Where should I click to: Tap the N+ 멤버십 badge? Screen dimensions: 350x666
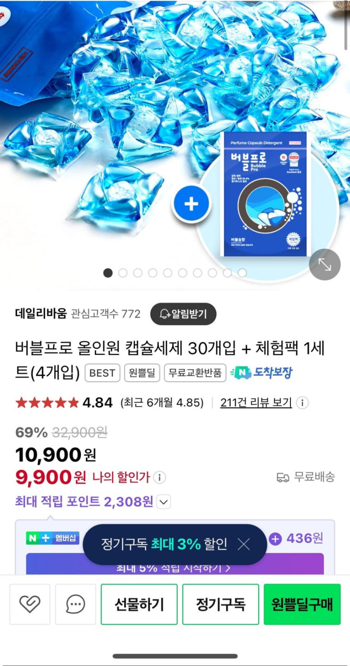52,538
